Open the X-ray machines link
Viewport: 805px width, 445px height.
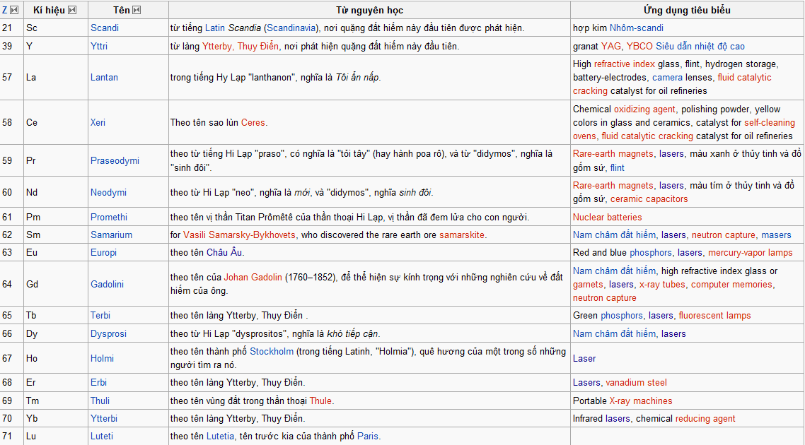click(x=641, y=401)
